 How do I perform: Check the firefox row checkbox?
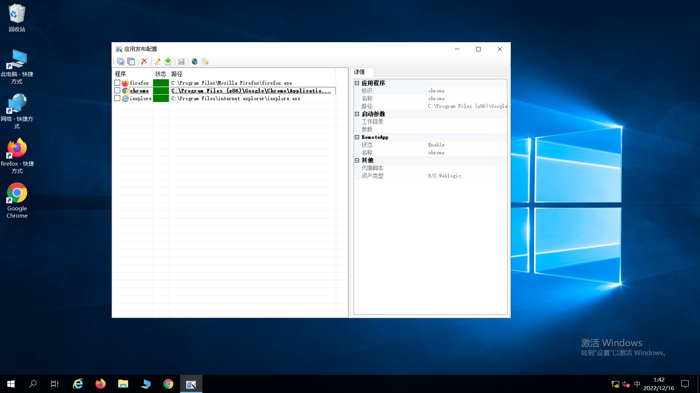[117, 83]
